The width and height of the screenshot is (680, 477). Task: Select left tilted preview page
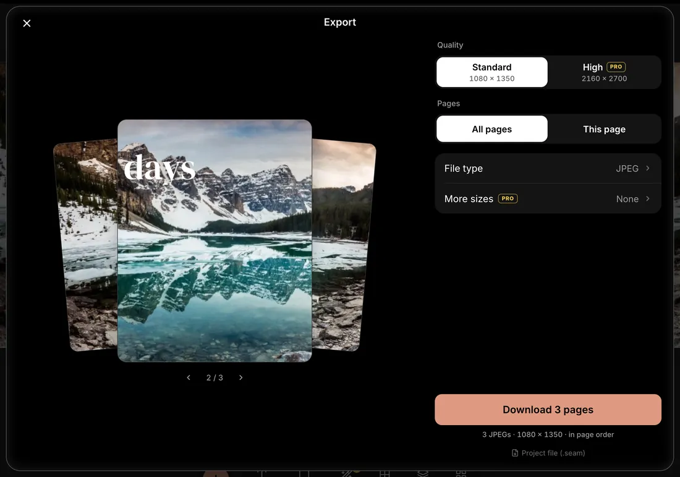pos(87,245)
